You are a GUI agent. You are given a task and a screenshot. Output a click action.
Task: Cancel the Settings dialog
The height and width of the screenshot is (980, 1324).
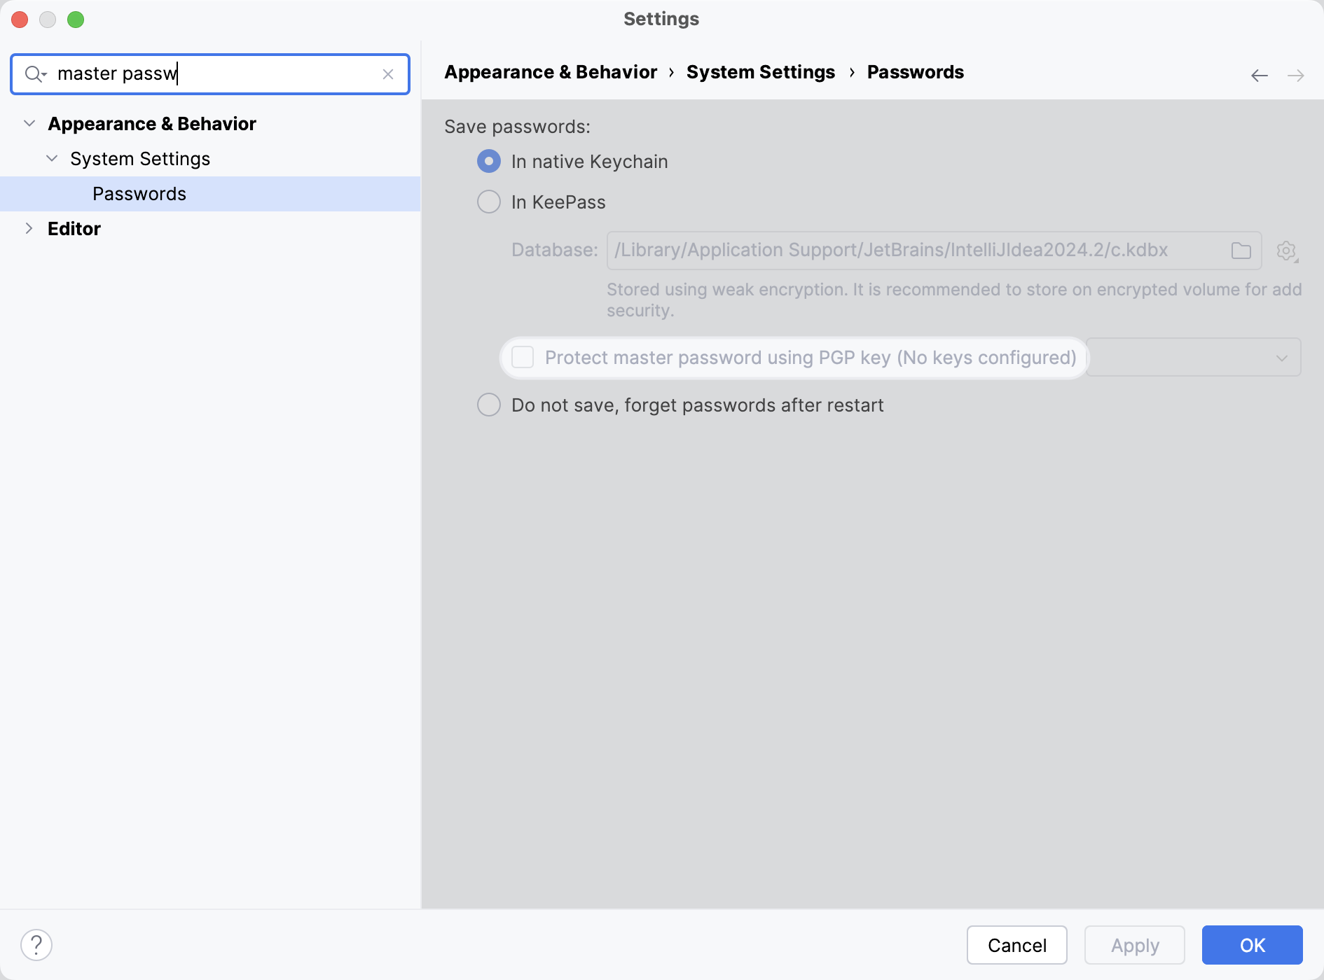pos(1016,945)
